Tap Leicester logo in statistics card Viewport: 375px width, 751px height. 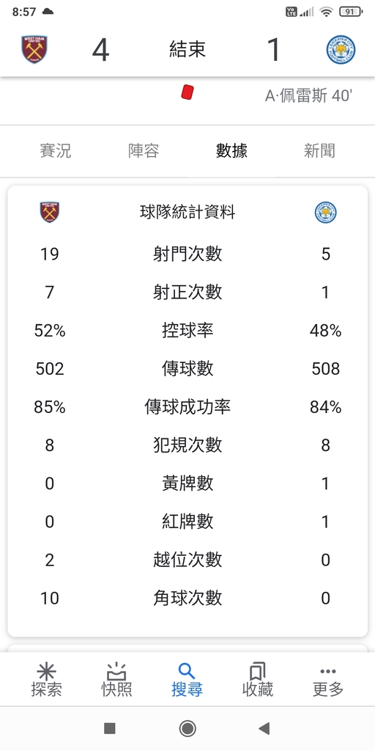point(325,212)
